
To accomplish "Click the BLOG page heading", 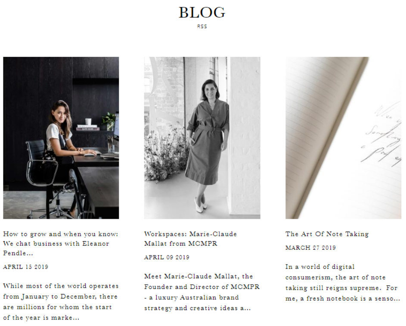I will (x=202, y=12).
